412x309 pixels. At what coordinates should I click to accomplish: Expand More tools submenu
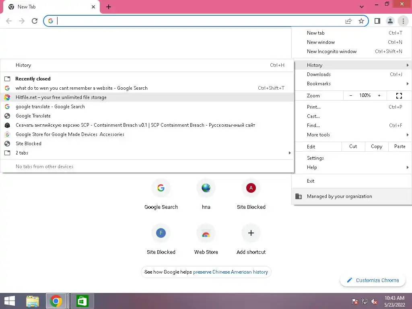click(x=352, y=135)
